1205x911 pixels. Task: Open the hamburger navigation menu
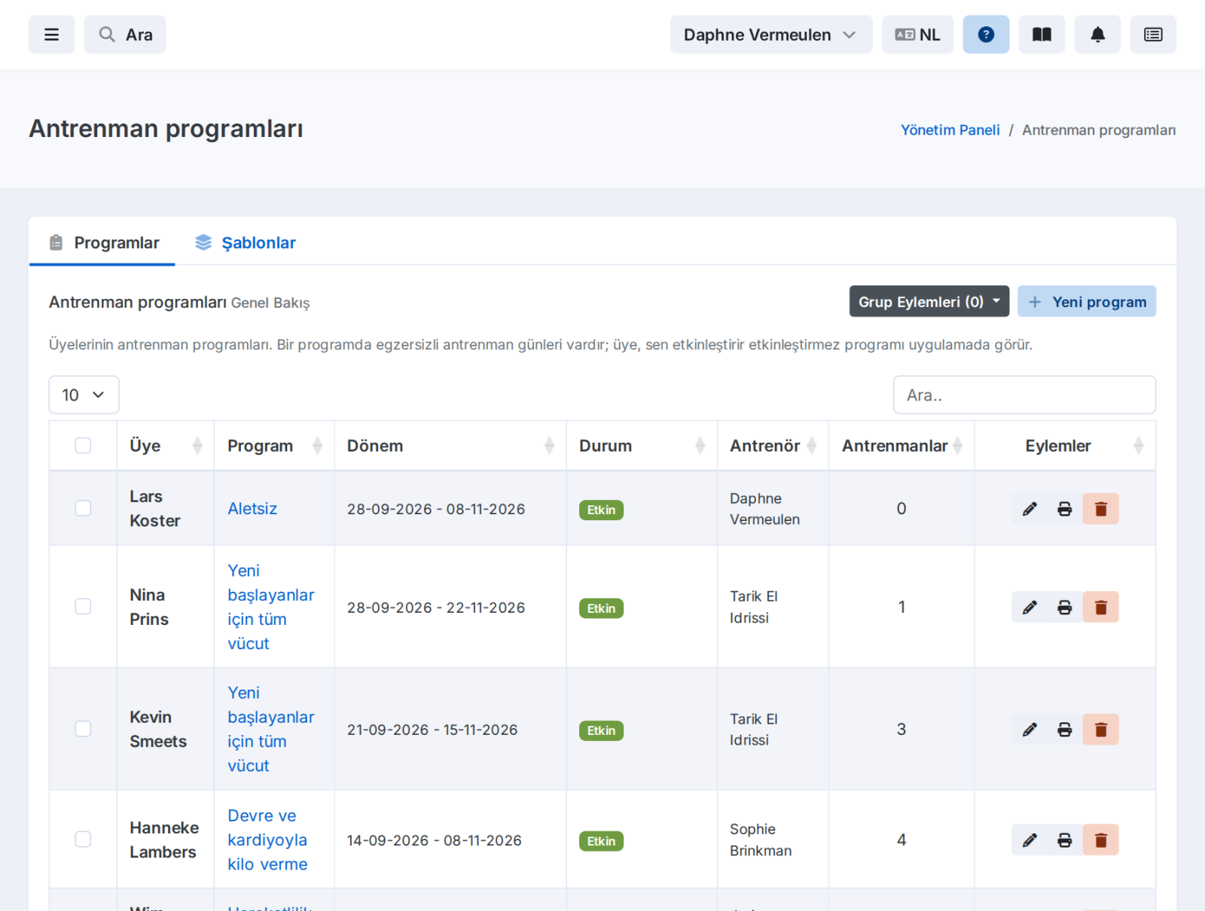tap(51, 35)
